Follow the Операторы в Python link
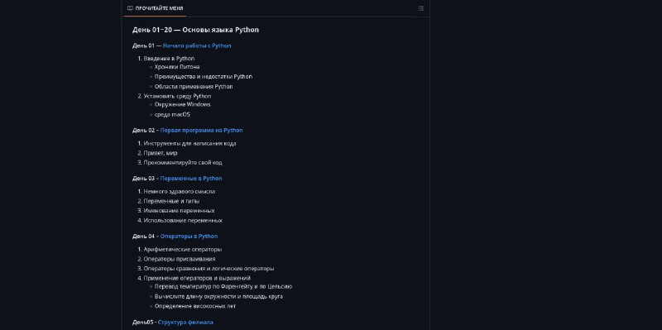The height and width of the screenshot is (330, 662). pos(189,237)
